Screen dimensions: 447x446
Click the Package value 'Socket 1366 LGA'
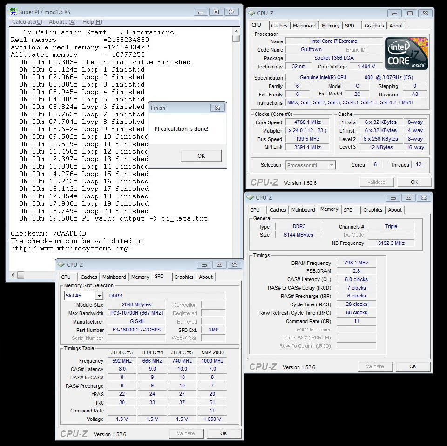pos(334,58)
